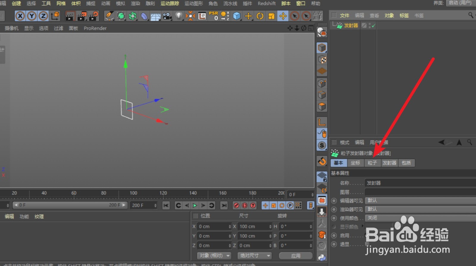The height and width of the screenshot is (266, 476).
Task: Toggle the X axis lock
Action: coord(20,16)
